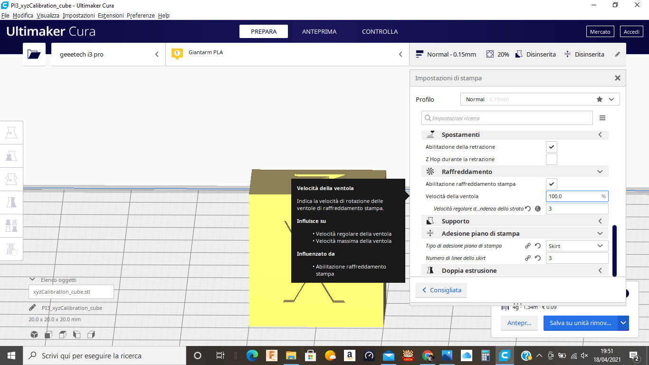
Task: Switch to the ANTEPRIMA tab
Action: click(319, 31)
